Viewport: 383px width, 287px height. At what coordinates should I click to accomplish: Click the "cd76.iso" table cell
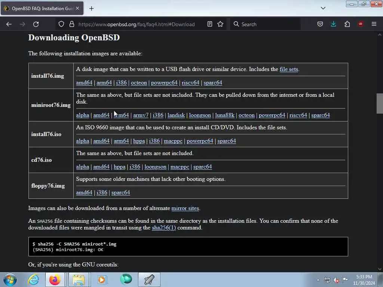(x=51, y=160)
